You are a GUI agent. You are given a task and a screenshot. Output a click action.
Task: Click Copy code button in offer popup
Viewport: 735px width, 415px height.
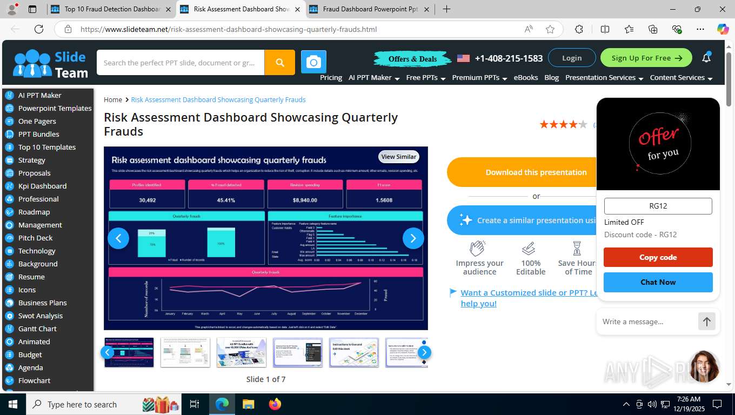[658, 257]
